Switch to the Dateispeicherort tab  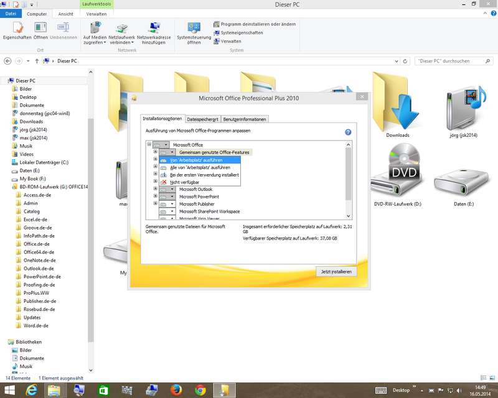202,119
